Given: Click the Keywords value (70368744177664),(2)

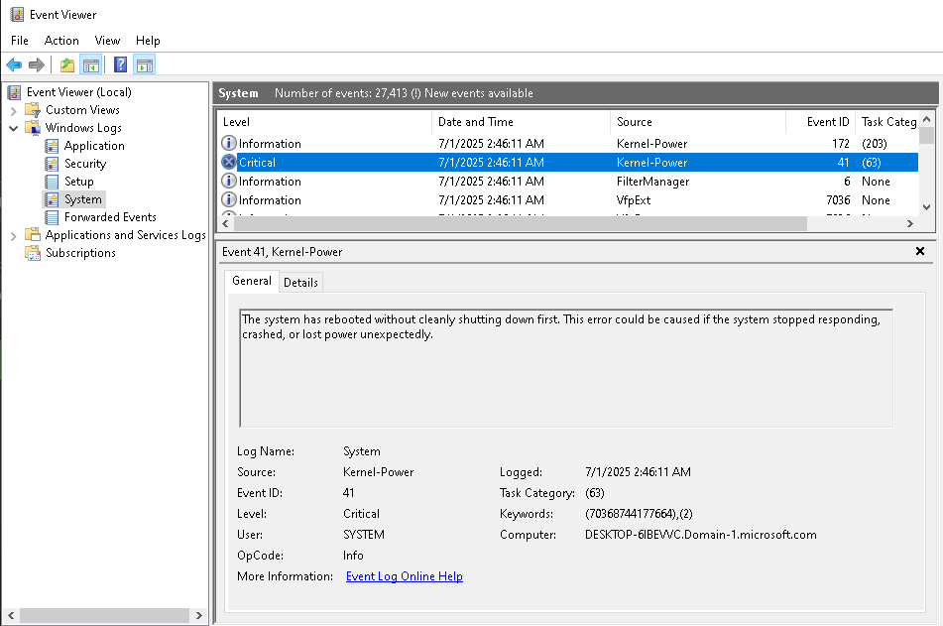Looking at the screenshot, I should tap(639, 514).
